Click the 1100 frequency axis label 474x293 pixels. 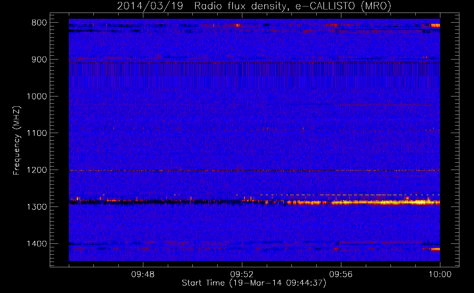point(37,133)
